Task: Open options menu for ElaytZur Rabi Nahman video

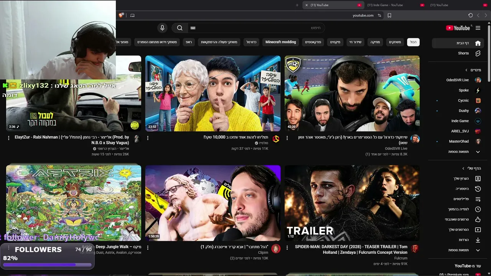Action: [x=8, y=138]
